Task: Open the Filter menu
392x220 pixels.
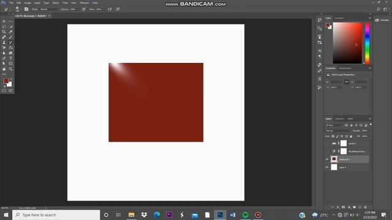Action: tap(65, 2)
